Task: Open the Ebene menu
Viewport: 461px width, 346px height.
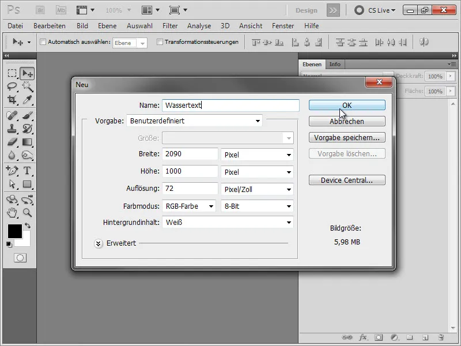Action: 107,26
